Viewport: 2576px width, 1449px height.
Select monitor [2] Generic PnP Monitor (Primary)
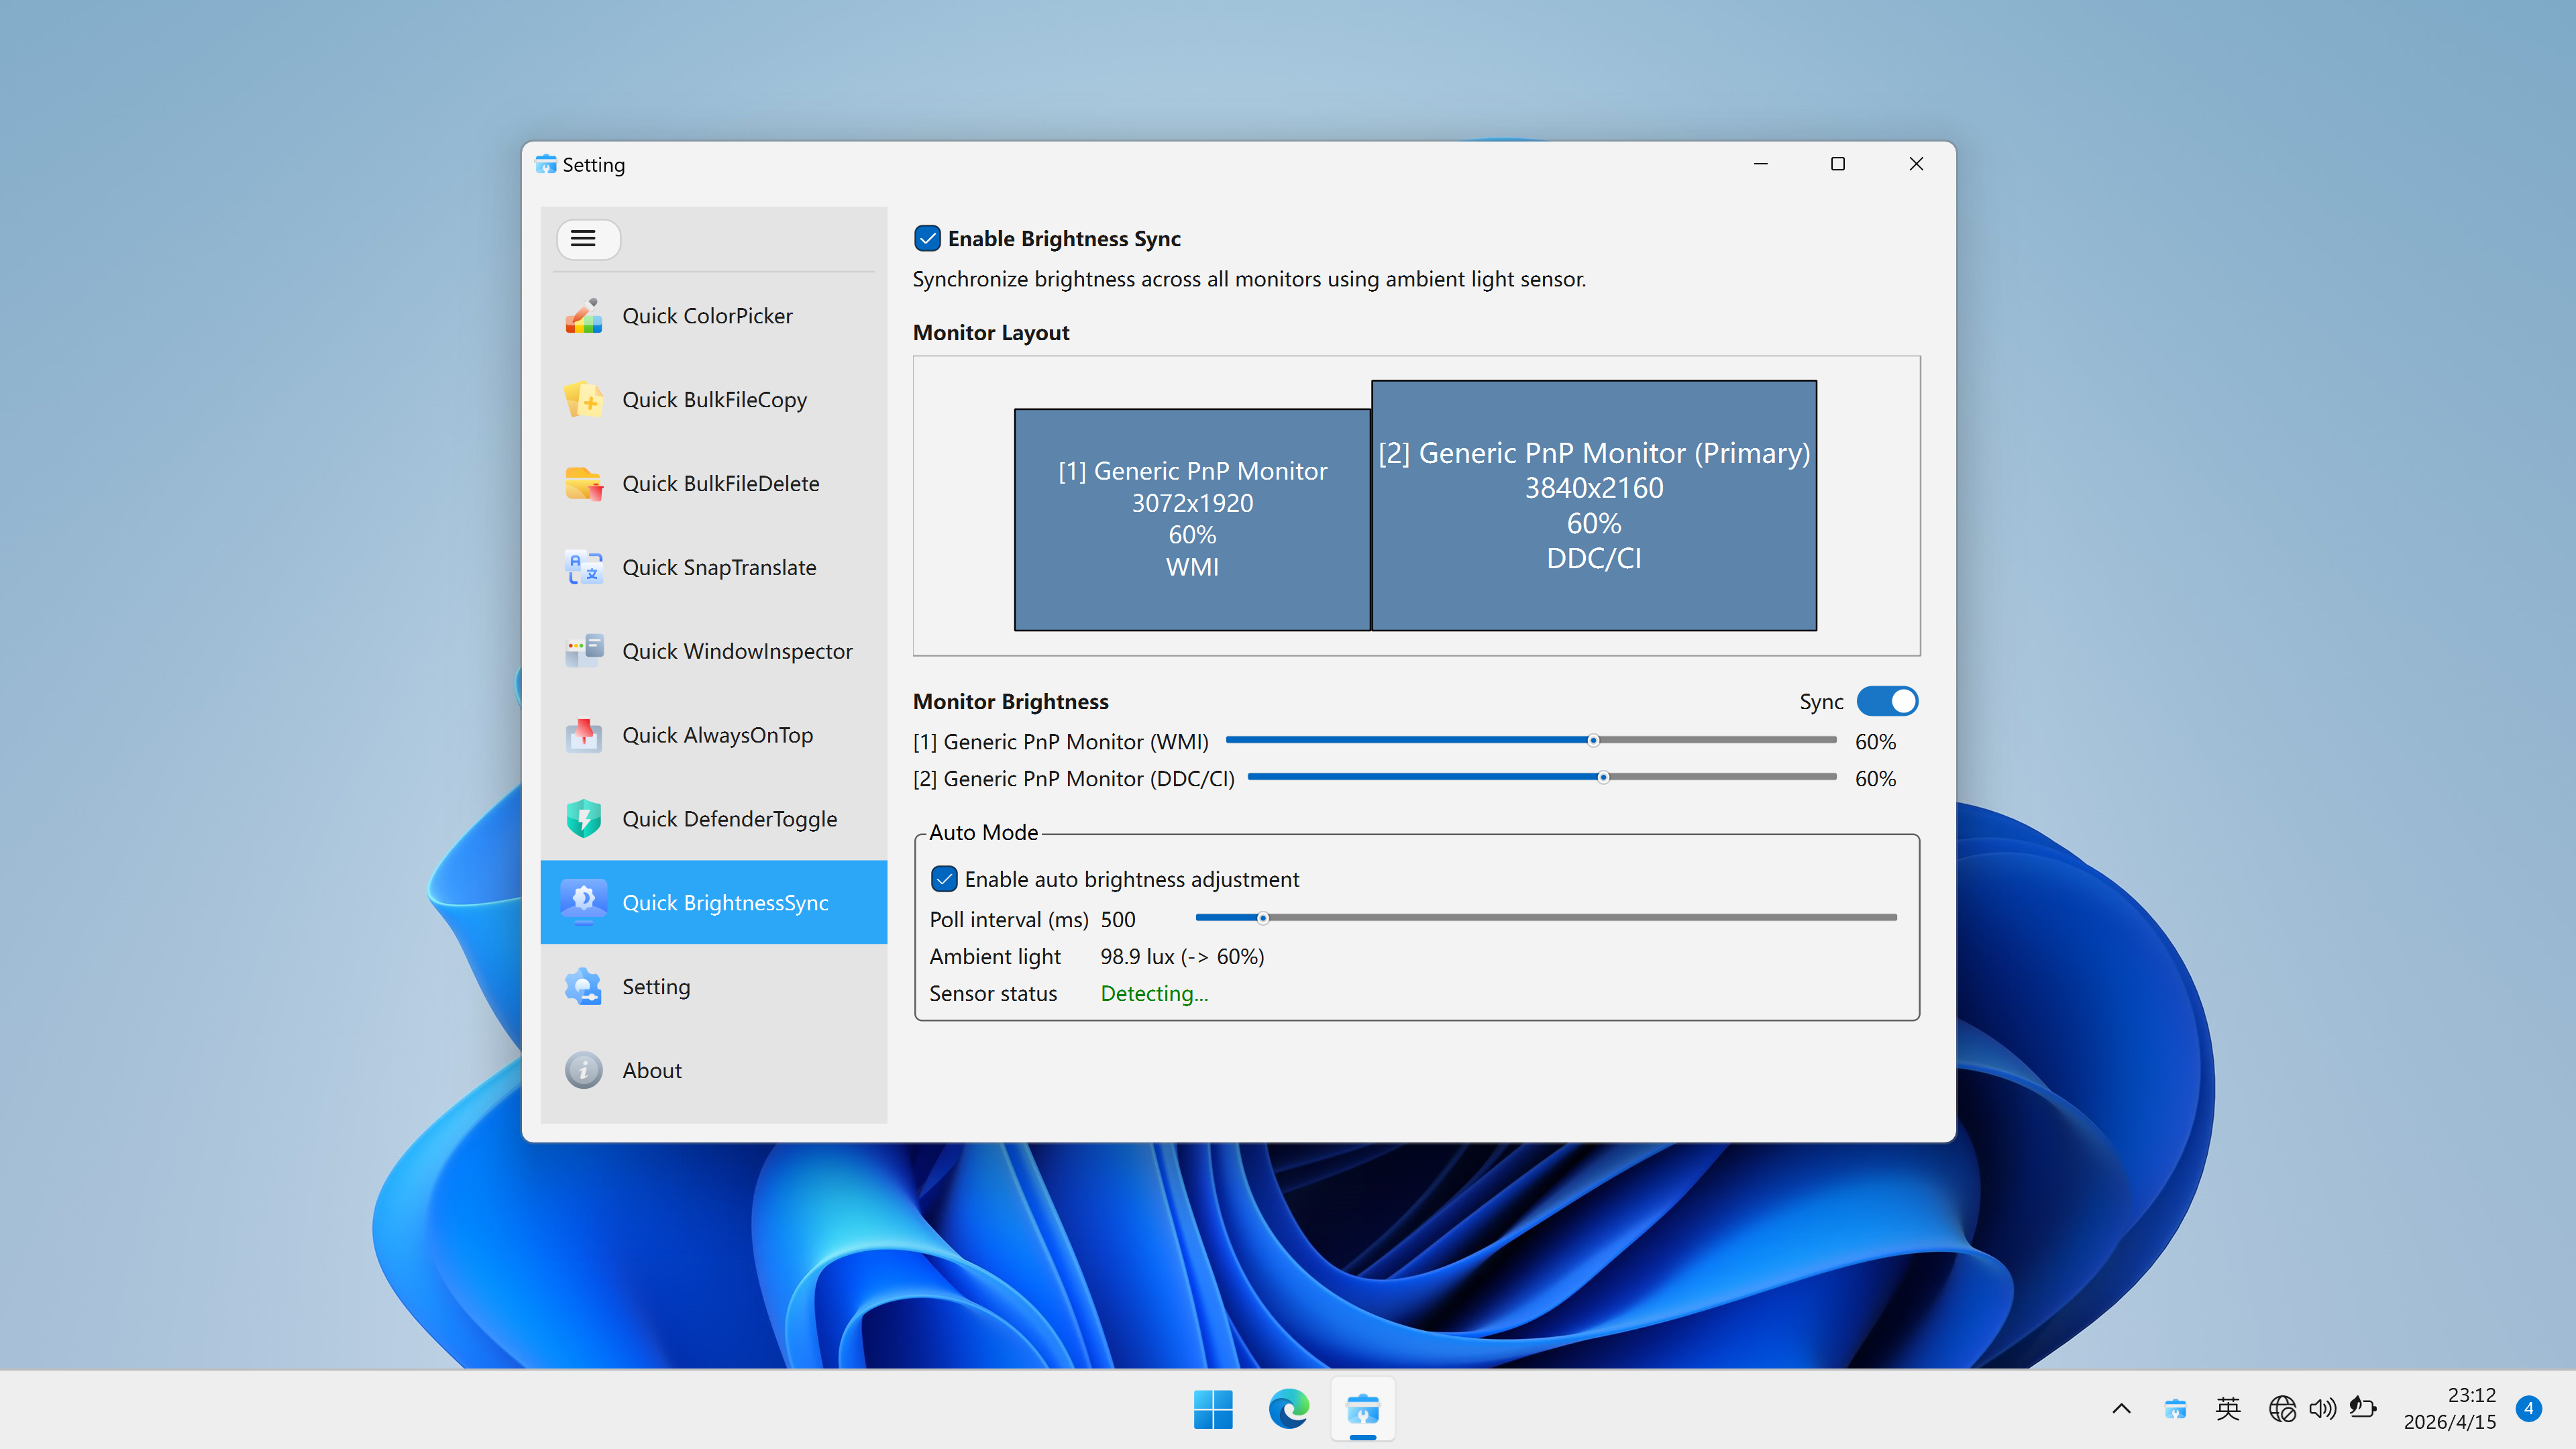point(1594,505)
